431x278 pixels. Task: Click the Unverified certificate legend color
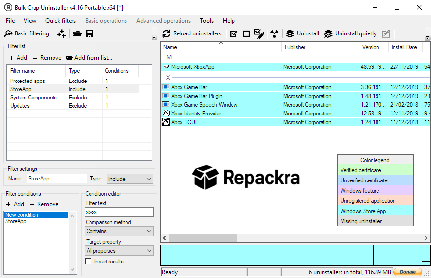tap(375, 180)
